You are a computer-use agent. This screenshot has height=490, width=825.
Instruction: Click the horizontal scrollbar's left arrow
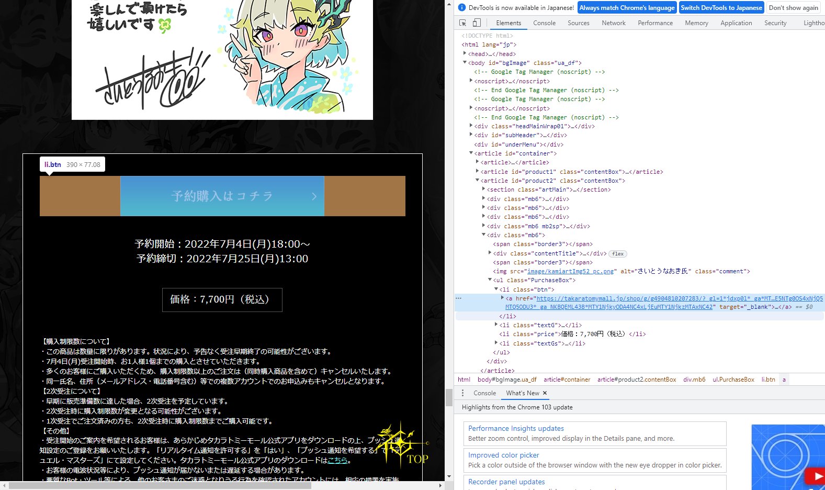pos(4,485)
